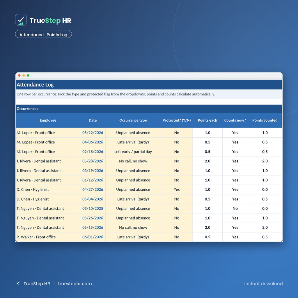Select the Attendance Log title bar

click(x=149, y=85)
